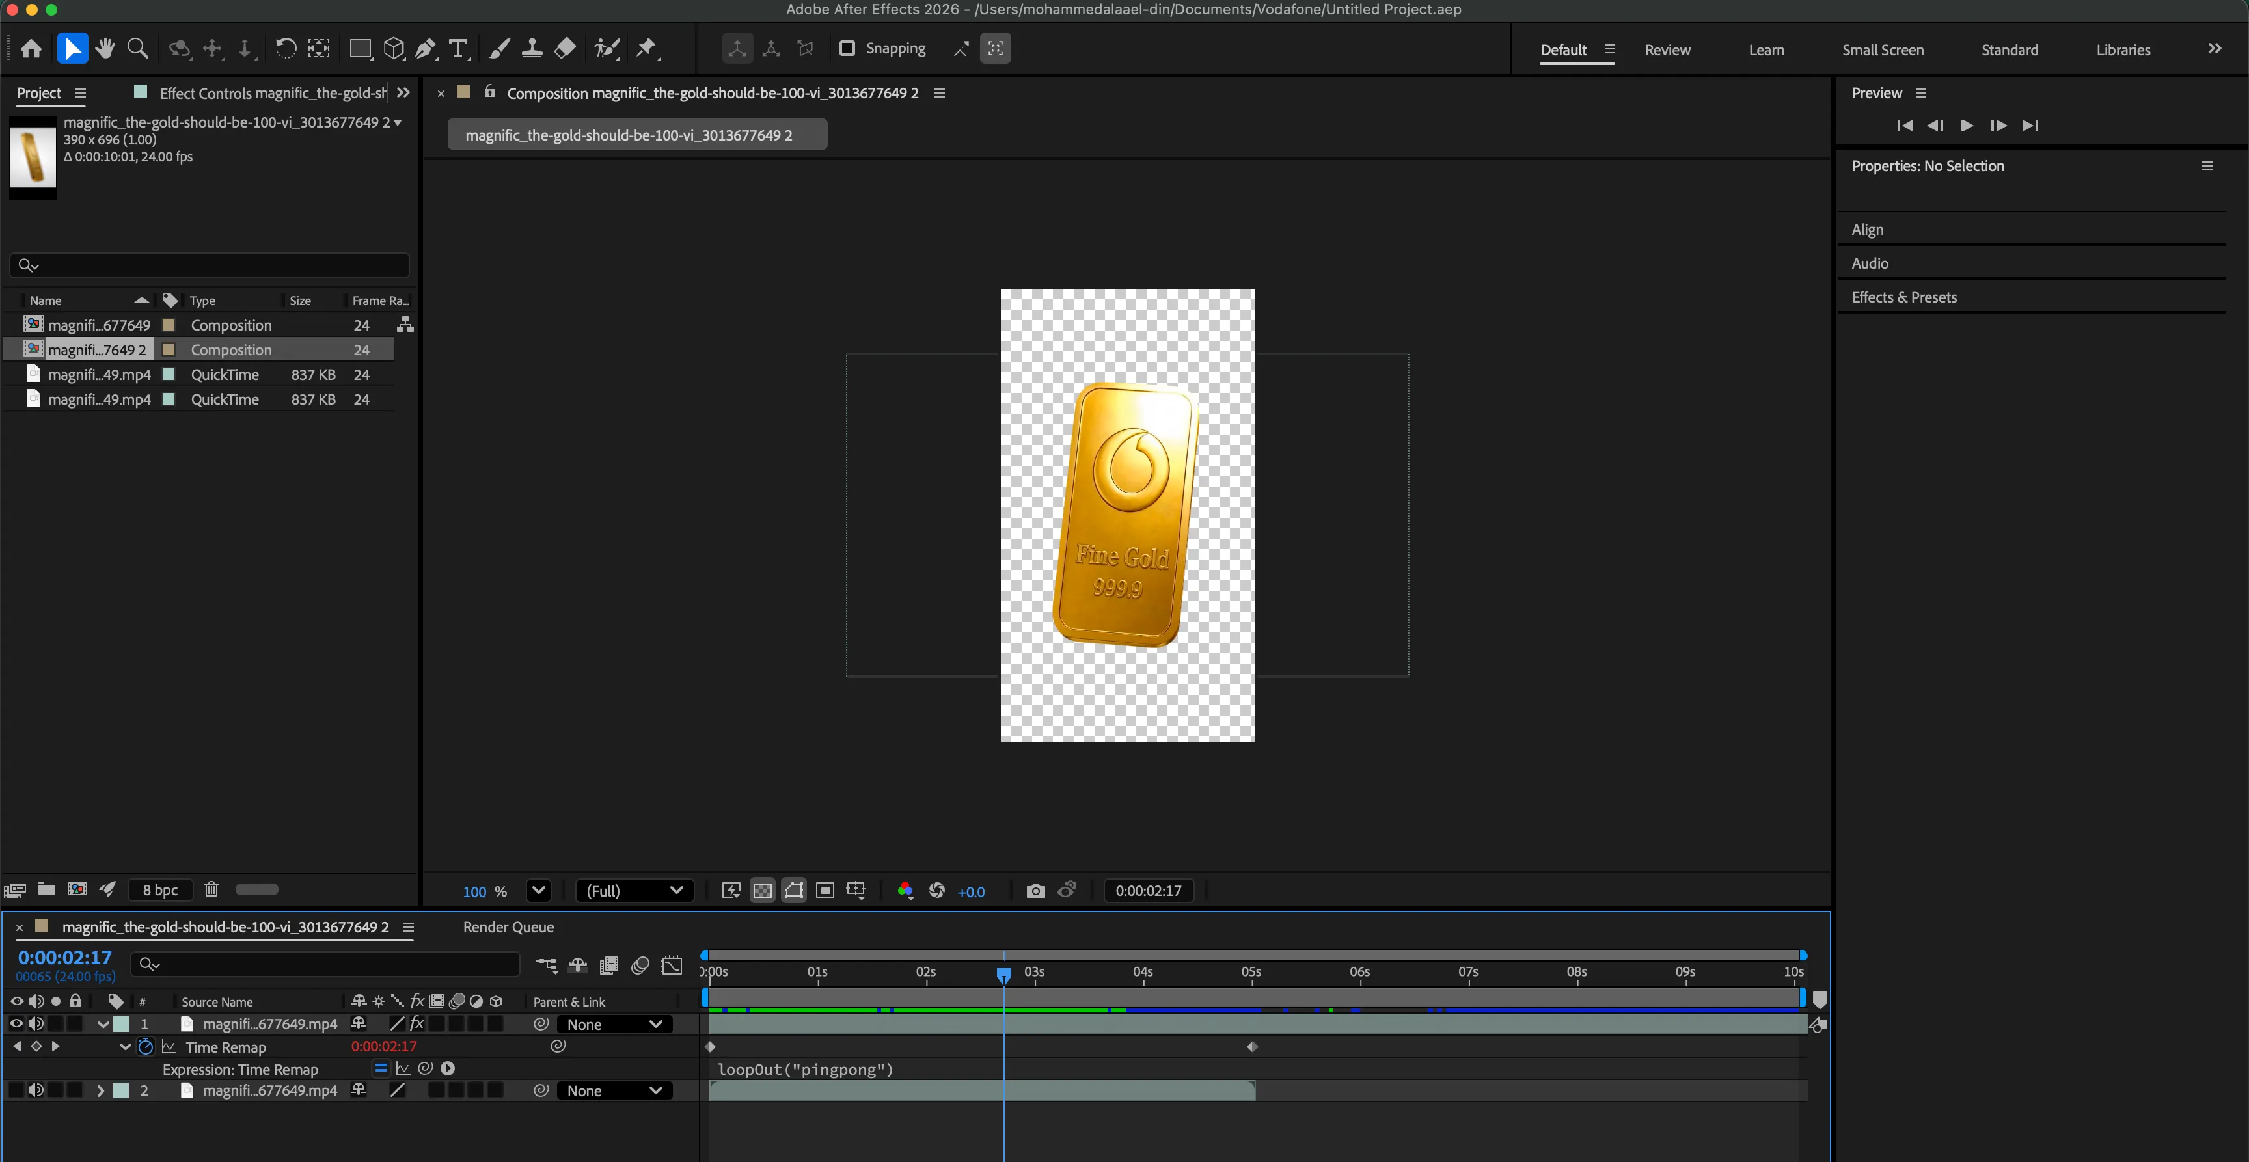This screenshot has width=2249, height=1162.
Task: Mute audio of layer 2
Action: pyautogui.click(x=36, y=1090)
